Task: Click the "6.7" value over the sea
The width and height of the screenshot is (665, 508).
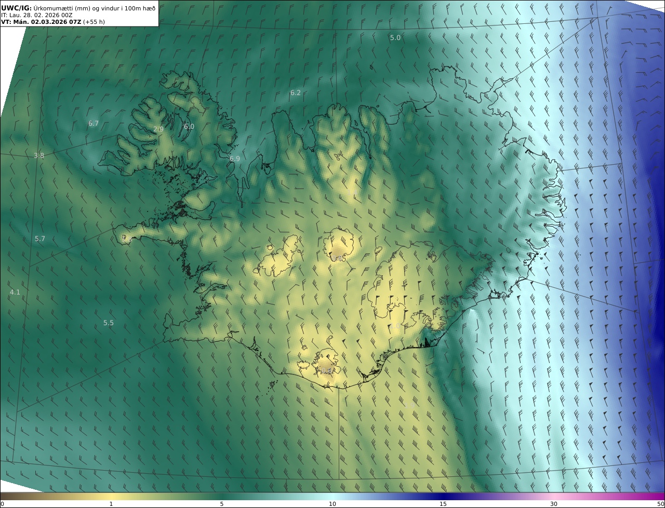Action: 94,123
